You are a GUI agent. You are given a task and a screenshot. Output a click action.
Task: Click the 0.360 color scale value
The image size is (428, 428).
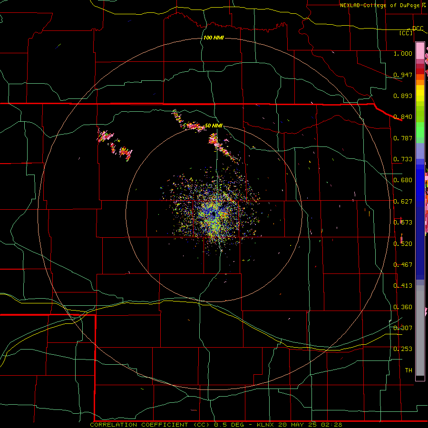click(x=403, y=307)
